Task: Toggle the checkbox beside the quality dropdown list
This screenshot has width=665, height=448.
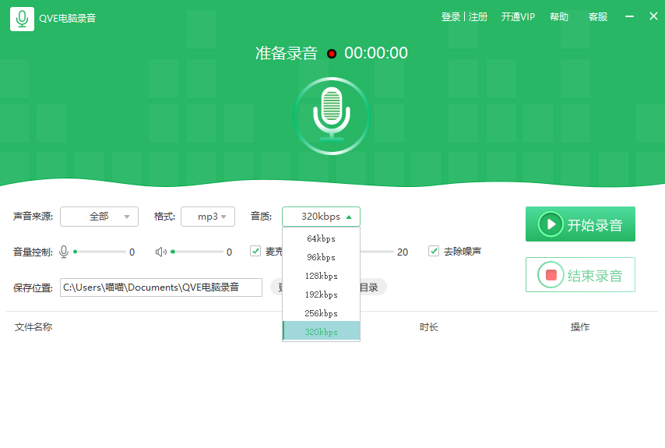Action: [x=255, y=251]
